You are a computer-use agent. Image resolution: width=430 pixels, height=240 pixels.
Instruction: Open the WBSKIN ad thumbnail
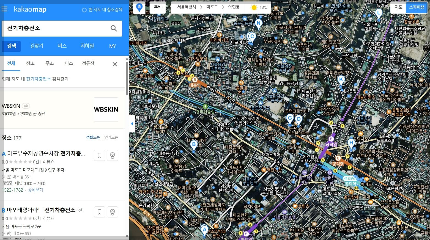106,109
